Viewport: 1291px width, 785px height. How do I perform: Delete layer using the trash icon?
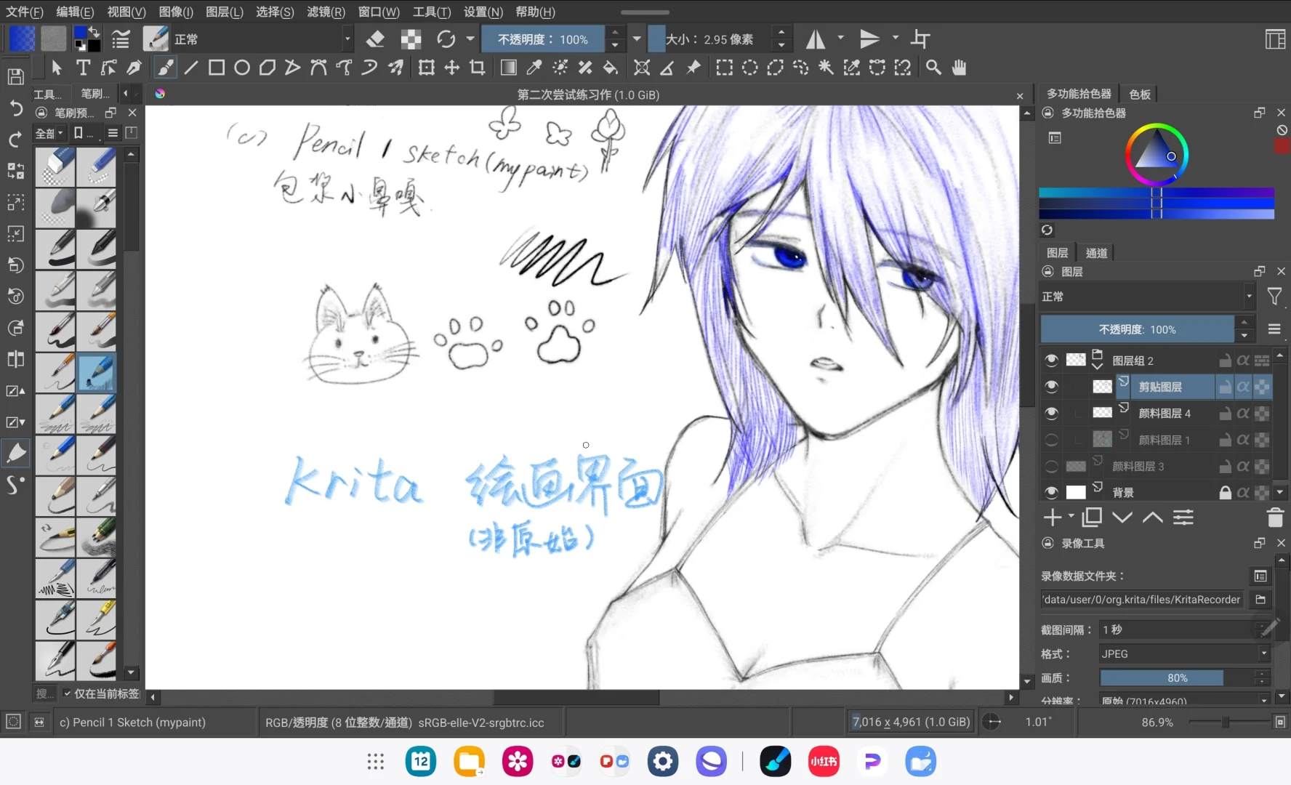(1275, 518)
